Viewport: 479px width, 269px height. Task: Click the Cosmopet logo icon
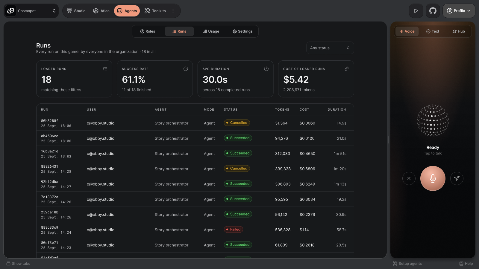[11, 11]
